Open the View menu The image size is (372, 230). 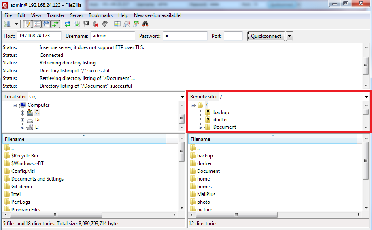pyautogui.click(x=36, y=15)
